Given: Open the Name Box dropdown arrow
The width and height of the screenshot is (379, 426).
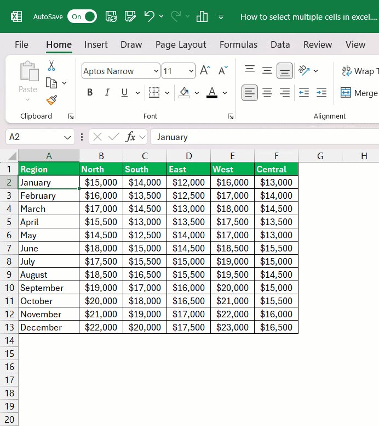Looking at the screenshot, I should point(67,137).
